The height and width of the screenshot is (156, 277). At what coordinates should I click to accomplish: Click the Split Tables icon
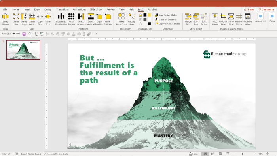point(204,19)
